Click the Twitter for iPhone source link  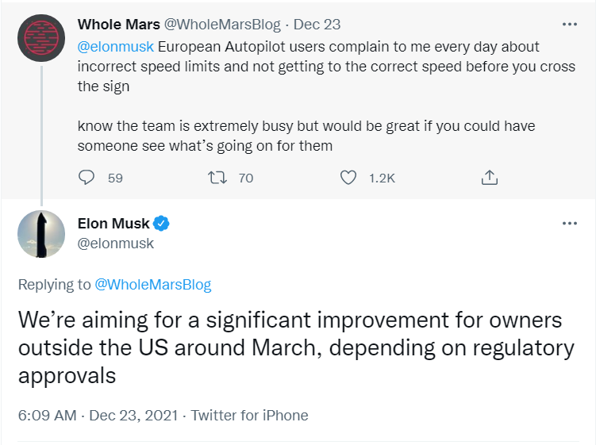tap(249, 415)
